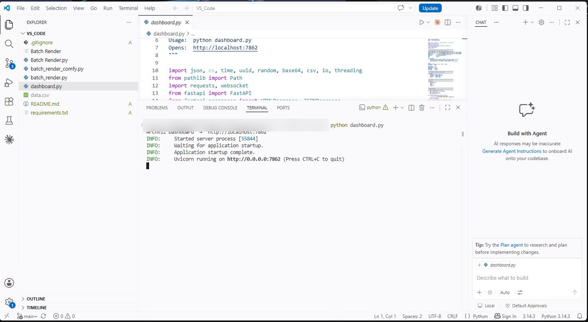
Task: Open the Terminal menu
Action: (128, 8)
